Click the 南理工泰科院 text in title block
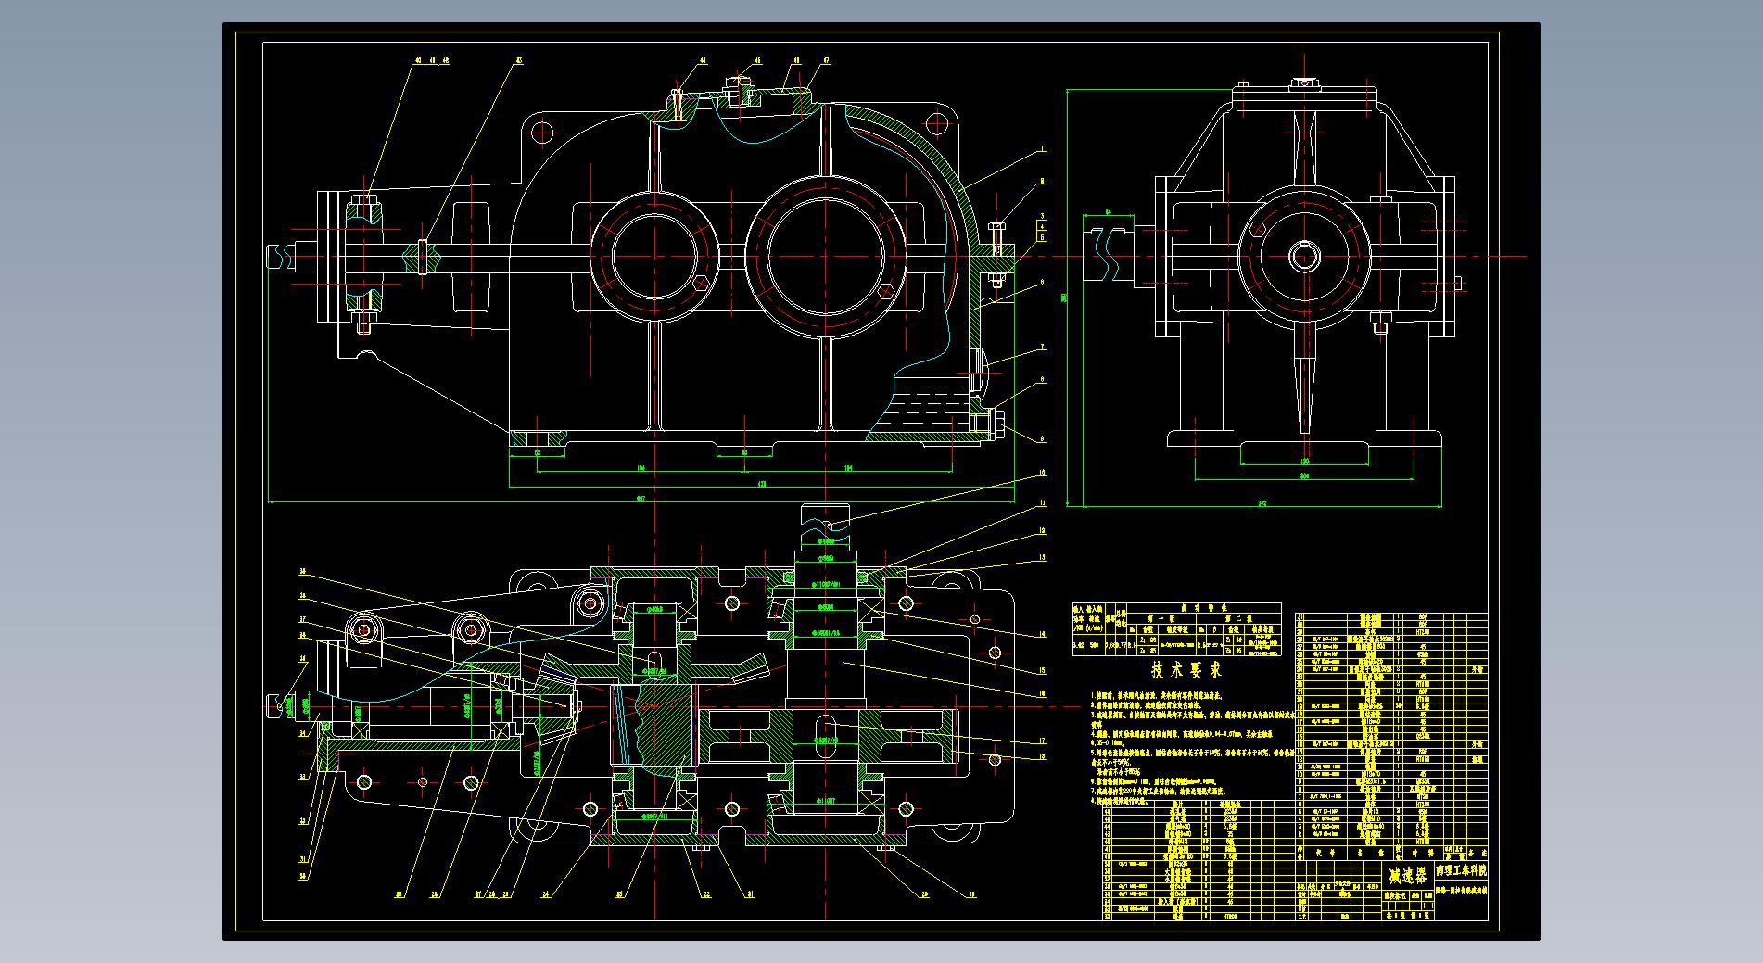This screenshot has width=1763, height=963. pos(1462,870)
